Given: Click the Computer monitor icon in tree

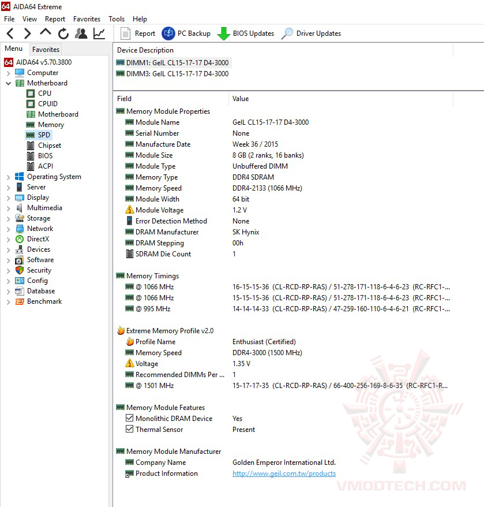Looking at the screenshot, I should point(20,73).
